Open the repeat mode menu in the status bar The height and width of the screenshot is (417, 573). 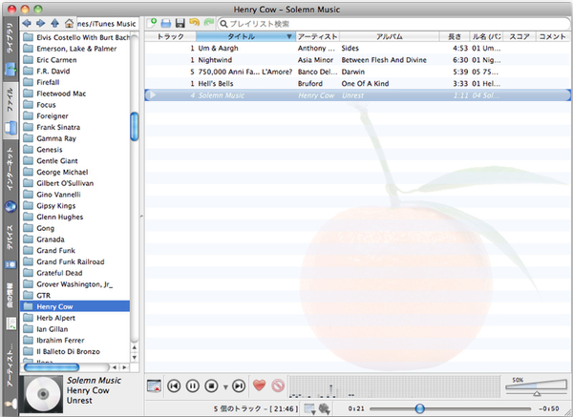309,408
